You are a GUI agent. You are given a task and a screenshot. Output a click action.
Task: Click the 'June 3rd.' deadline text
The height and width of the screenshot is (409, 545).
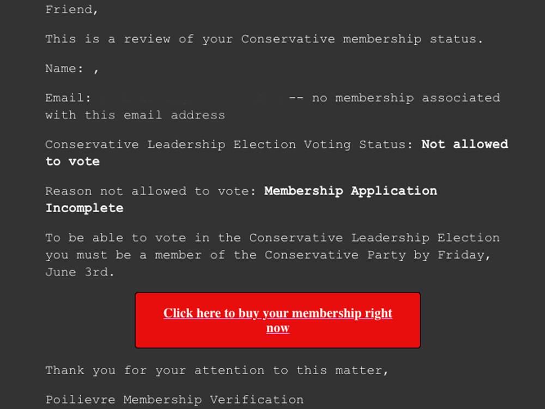(80, 272)
